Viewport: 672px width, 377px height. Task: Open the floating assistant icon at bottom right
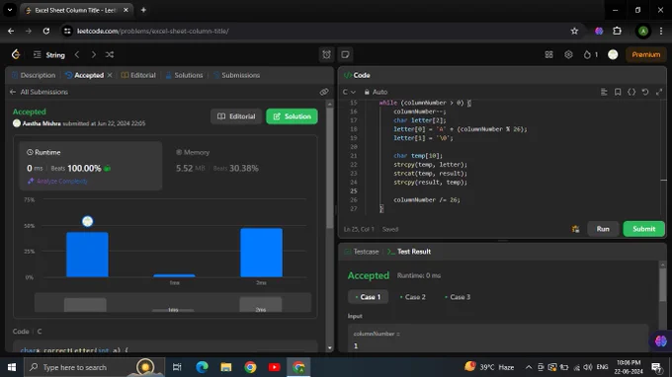click(x=660, y=341)
